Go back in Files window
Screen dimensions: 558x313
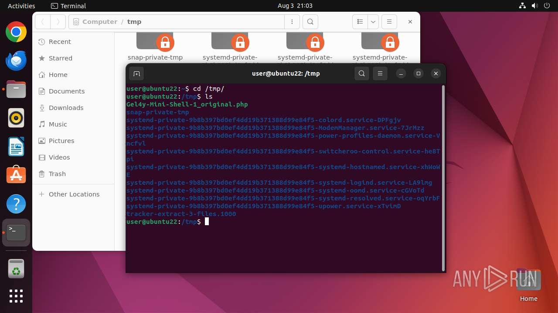tap(43, 22)
